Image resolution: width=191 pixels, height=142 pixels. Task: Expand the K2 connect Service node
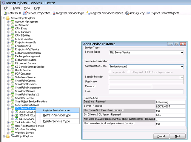coord(8,63)
